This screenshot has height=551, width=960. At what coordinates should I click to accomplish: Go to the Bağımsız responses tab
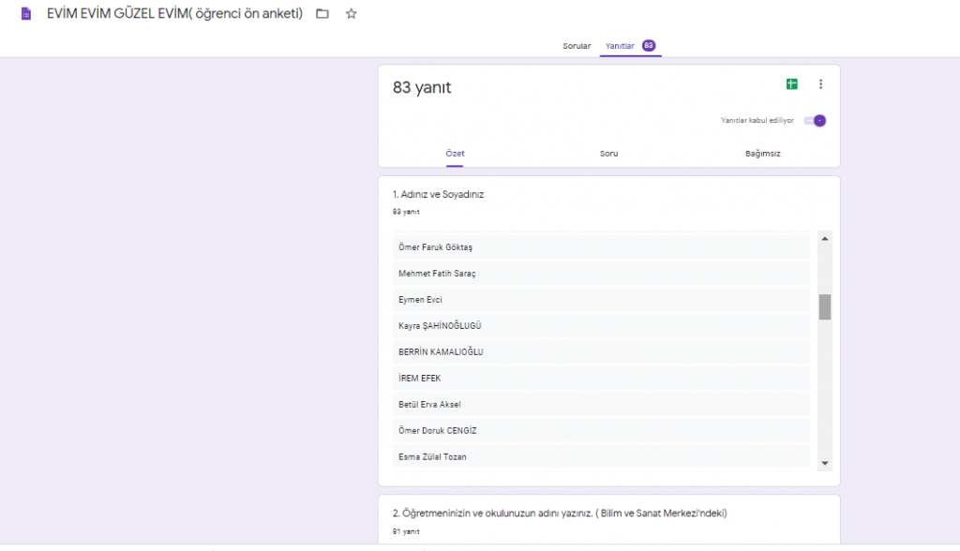[763, 154]
